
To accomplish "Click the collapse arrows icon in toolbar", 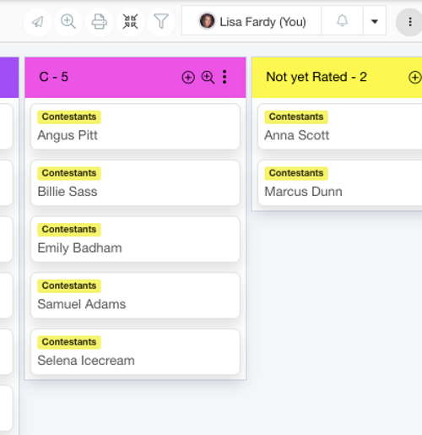I will click(x=130, y=22).
